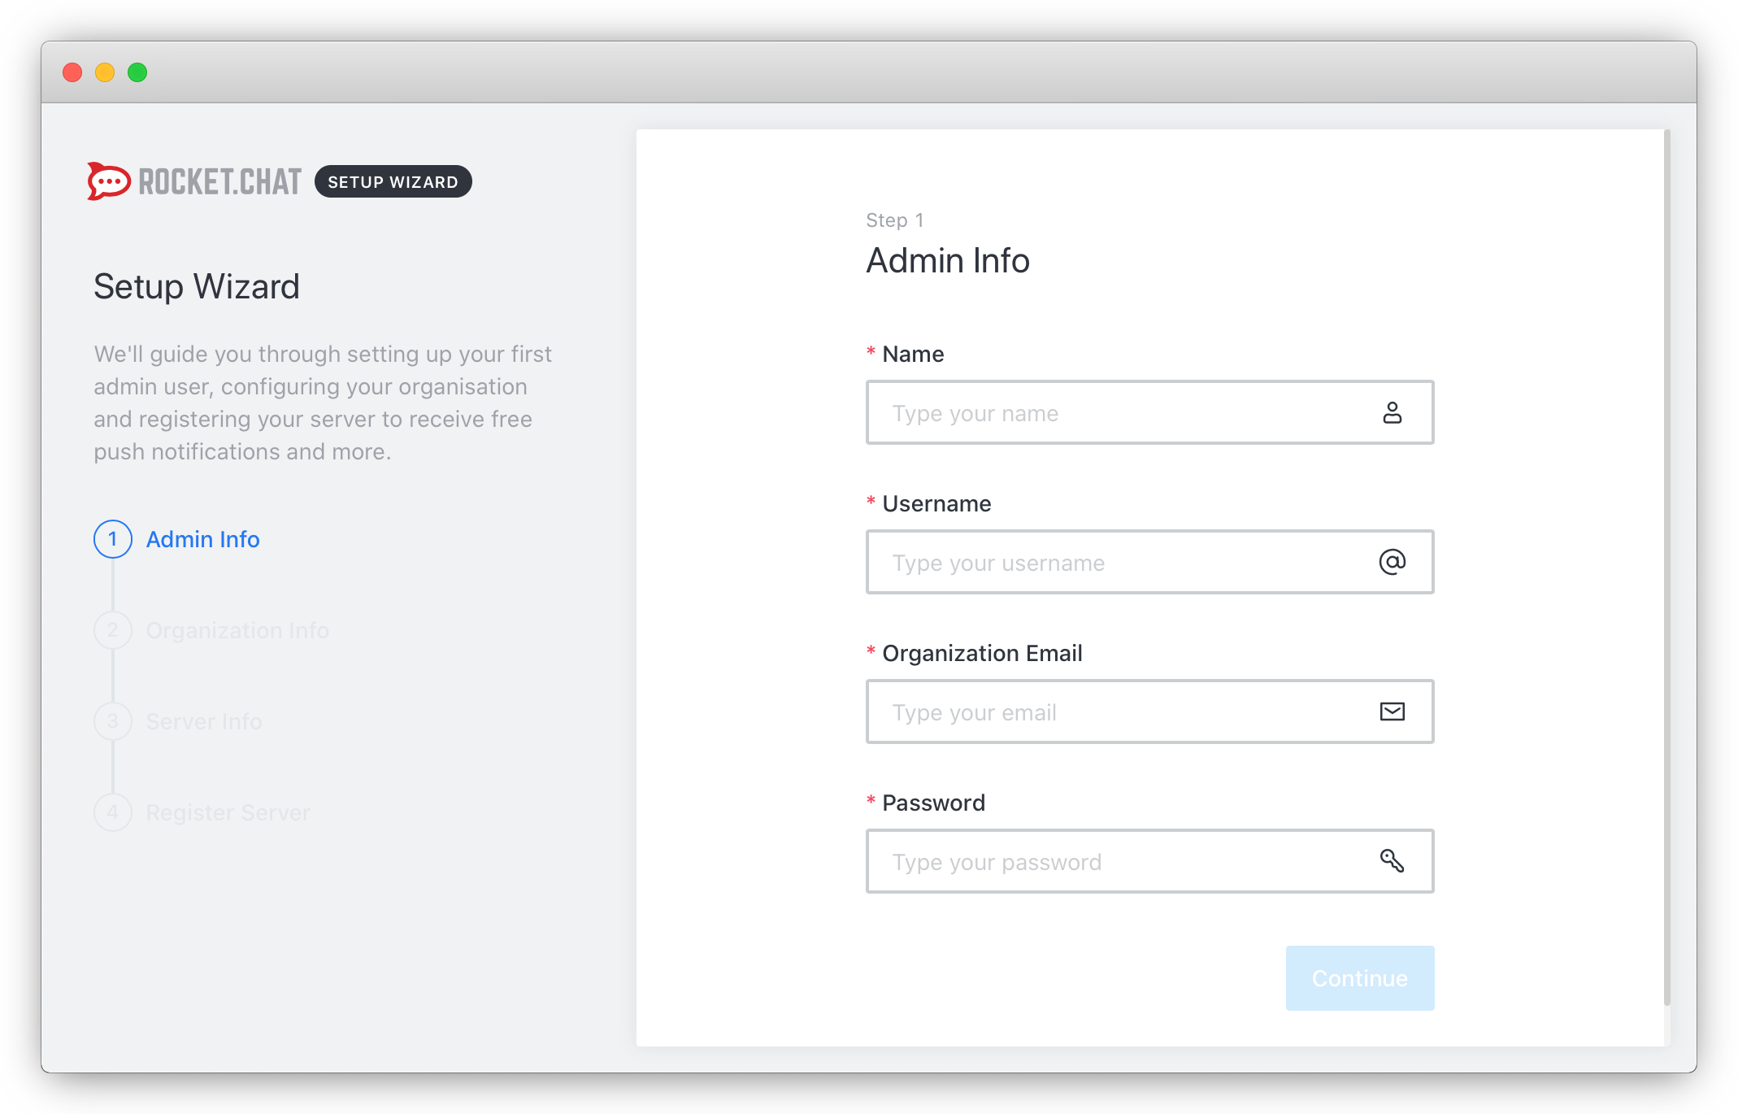Click the envelope icon in Email field
This screenshot has width=1738, height=1114.
tap(1392, 712)
